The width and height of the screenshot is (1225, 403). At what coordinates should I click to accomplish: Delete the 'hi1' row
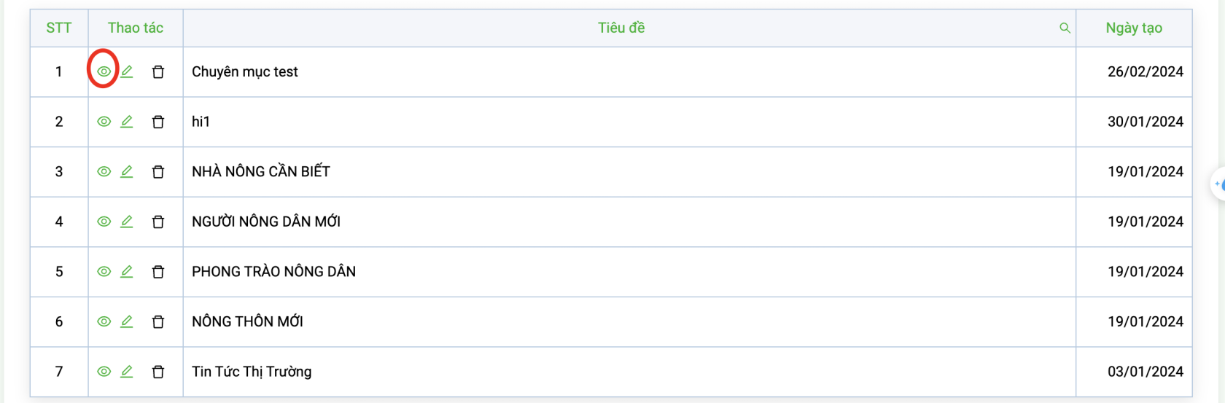click(158, 122)
